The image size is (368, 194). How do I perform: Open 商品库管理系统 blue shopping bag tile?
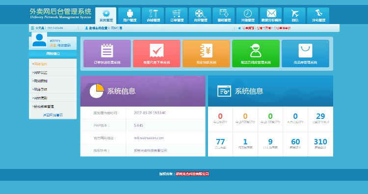(305, 54)
